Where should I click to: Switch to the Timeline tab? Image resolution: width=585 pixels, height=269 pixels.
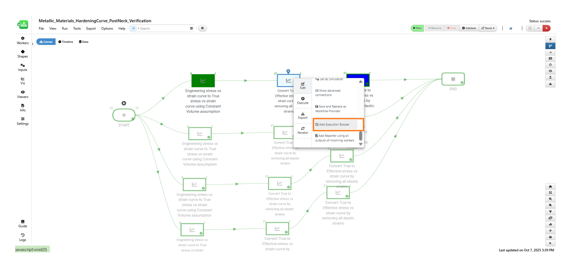(x=66, y=42)
